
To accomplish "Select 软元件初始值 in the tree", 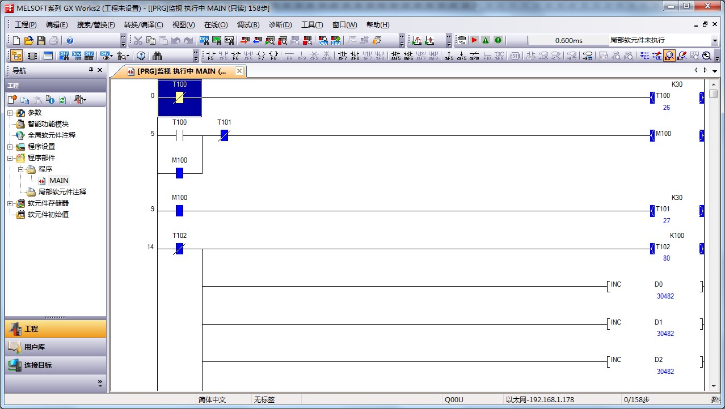I will 48,215.
